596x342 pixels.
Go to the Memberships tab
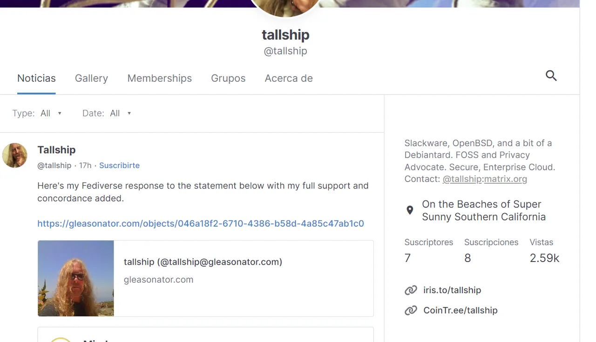tap(160, 78)
